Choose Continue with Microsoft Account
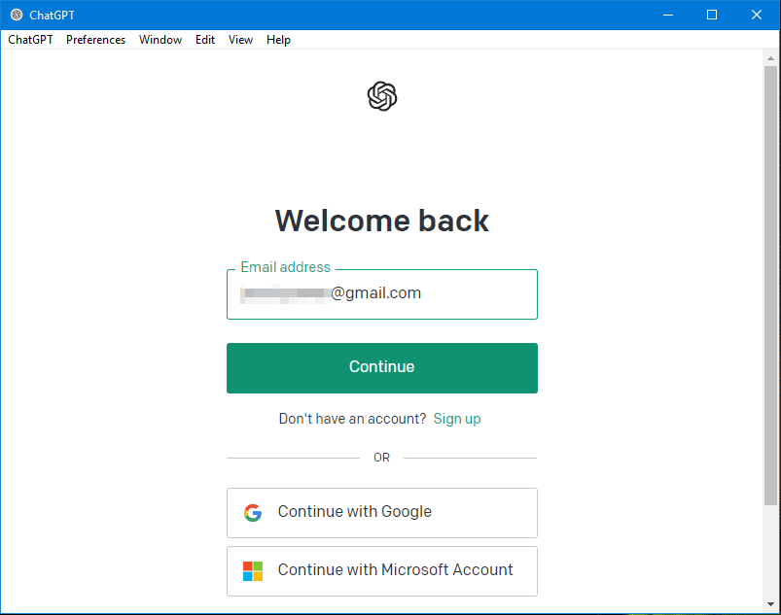The width and height of the screenshot is (781, 615). 381,570
